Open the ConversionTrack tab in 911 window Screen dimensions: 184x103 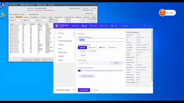click(x=69, y=17)
